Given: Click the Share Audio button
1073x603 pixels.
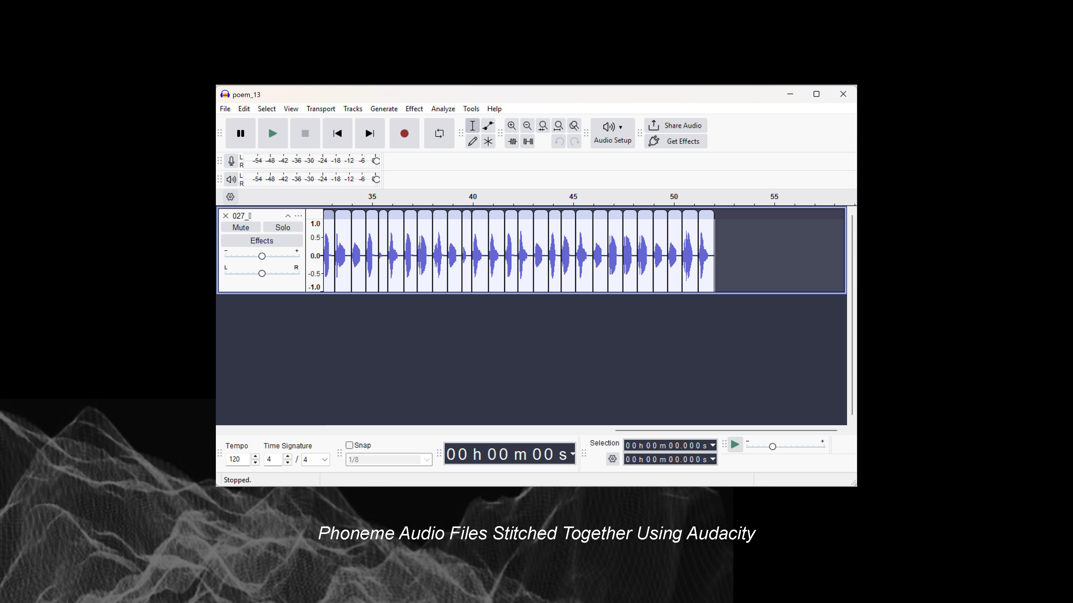Looking at the screenshot, I should tap(675, 125).
